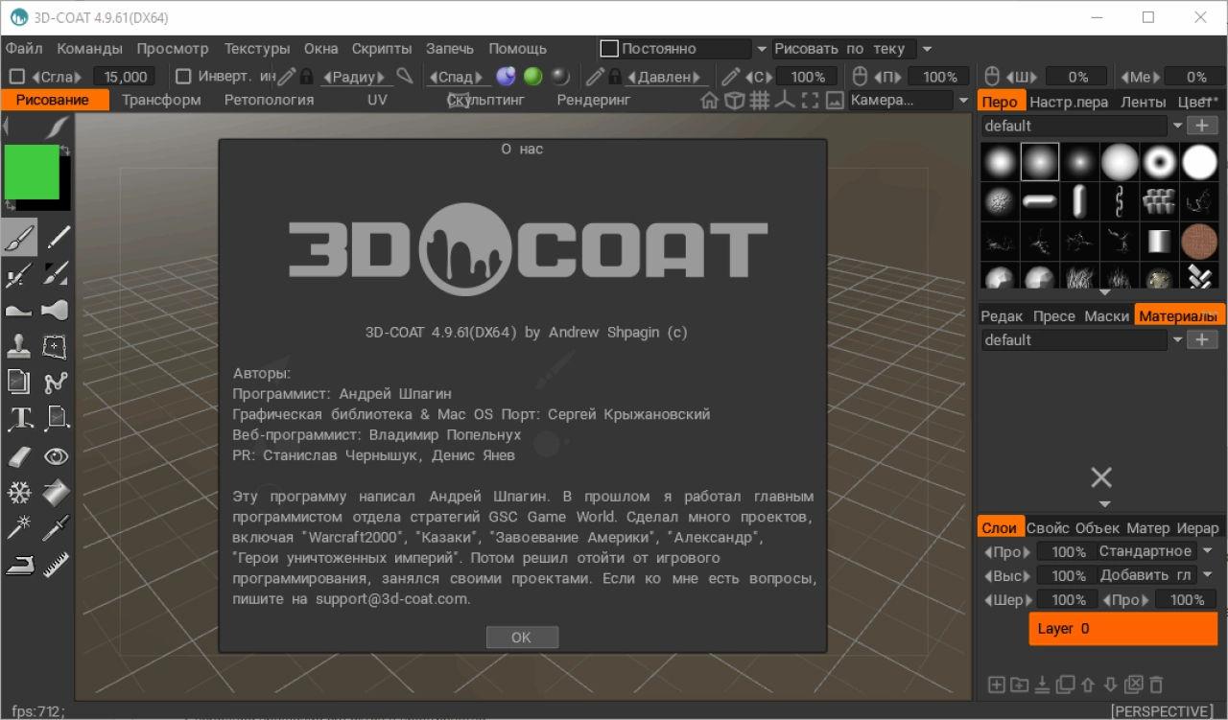Open the Текстуры menu

click(257, 48)
